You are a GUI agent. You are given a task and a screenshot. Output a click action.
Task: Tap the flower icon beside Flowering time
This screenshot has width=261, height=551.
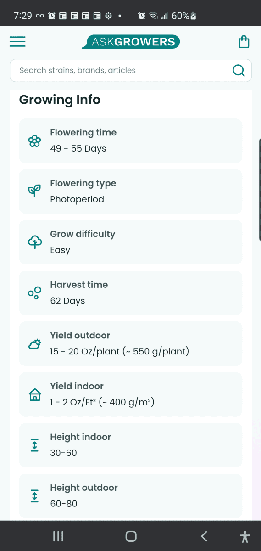tap(35, 141)
